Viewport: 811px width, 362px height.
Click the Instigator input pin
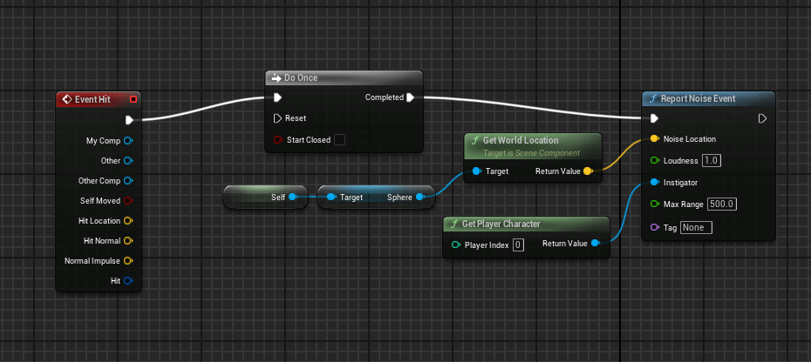click(654, 183)
